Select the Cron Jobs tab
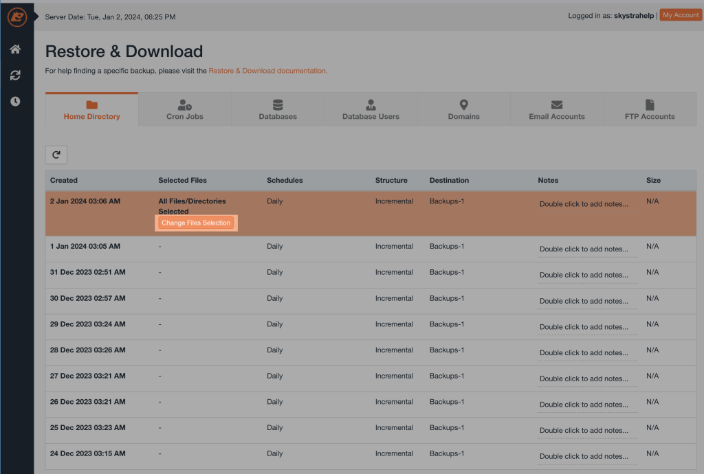 185,110
